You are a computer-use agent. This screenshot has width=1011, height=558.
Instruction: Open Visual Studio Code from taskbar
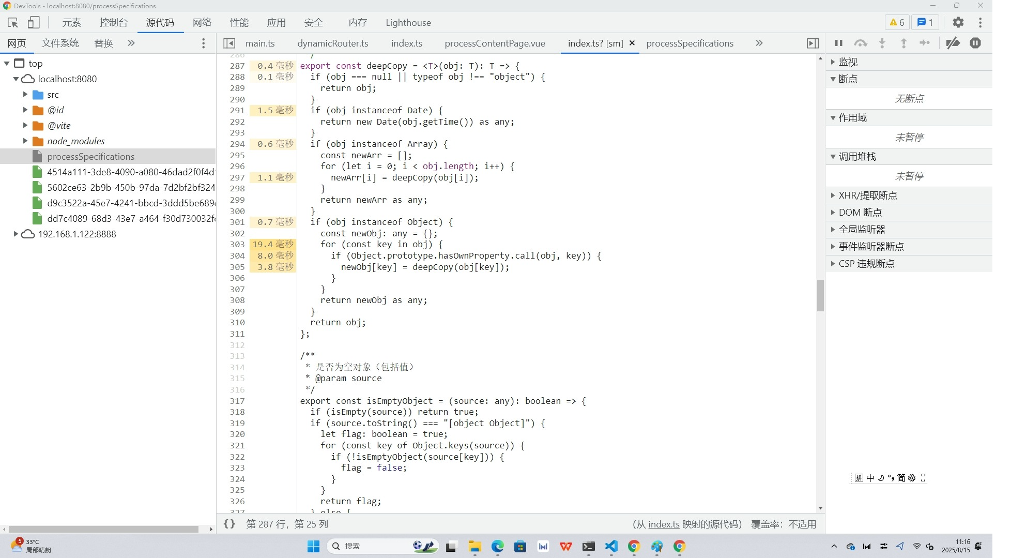[x=611, y=547]
